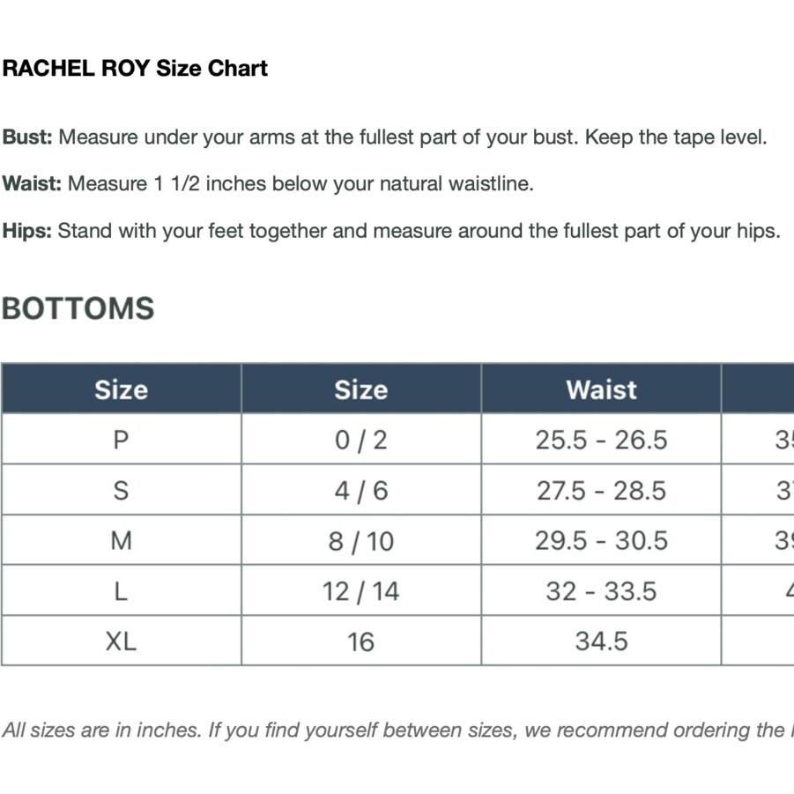The height and width of the screenshot is (794, 794).
Task: Select the P size cell
Action: pos(121,440)
